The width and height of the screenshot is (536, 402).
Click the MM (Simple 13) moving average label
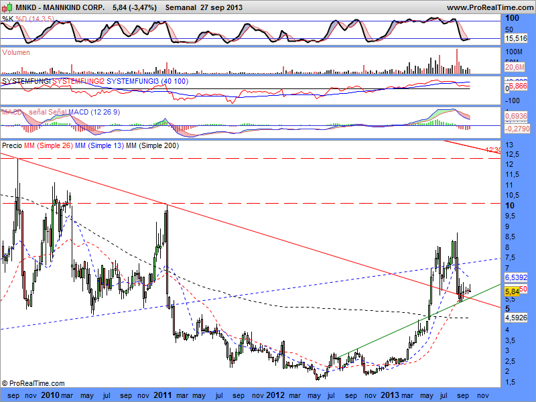point(99,145)
